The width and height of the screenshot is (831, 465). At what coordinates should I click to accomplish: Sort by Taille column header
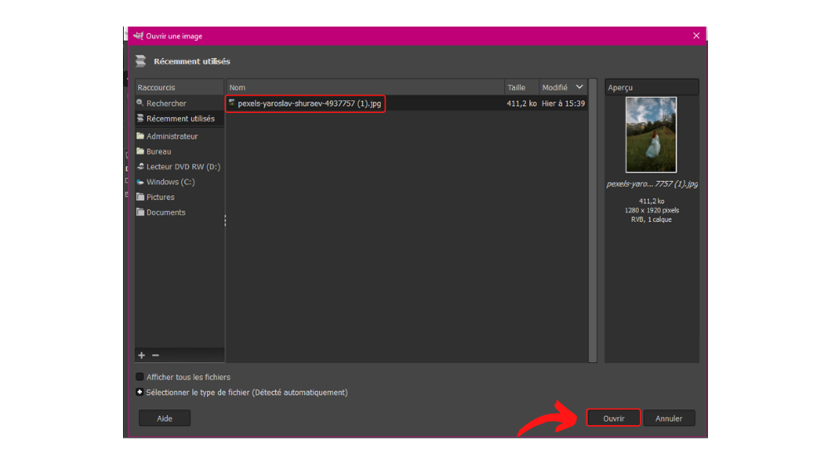point(522,87)
